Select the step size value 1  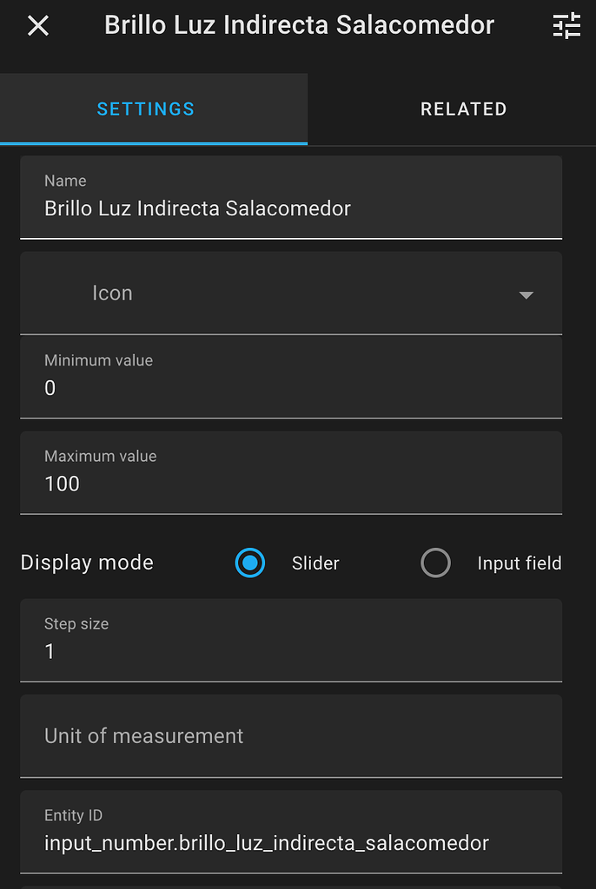coord(50,651)
